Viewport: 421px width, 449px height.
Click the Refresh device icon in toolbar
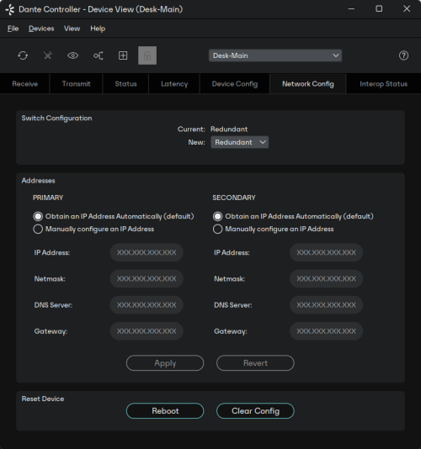(23, 55)
